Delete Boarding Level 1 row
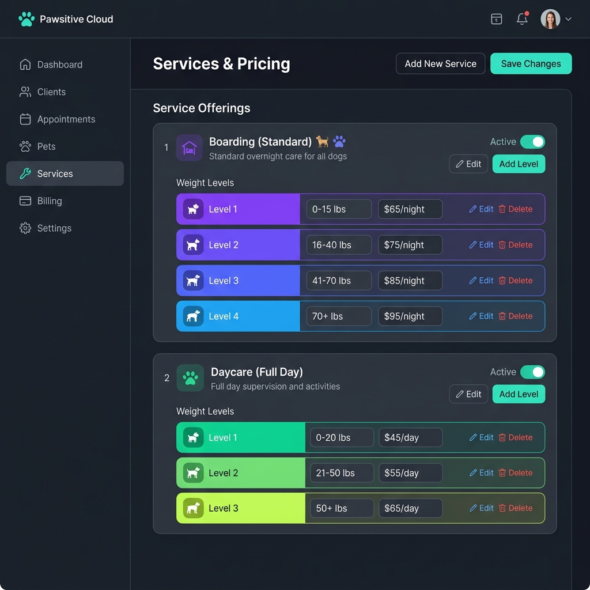This screenshot has width=590, height=590. click(515, 209)
